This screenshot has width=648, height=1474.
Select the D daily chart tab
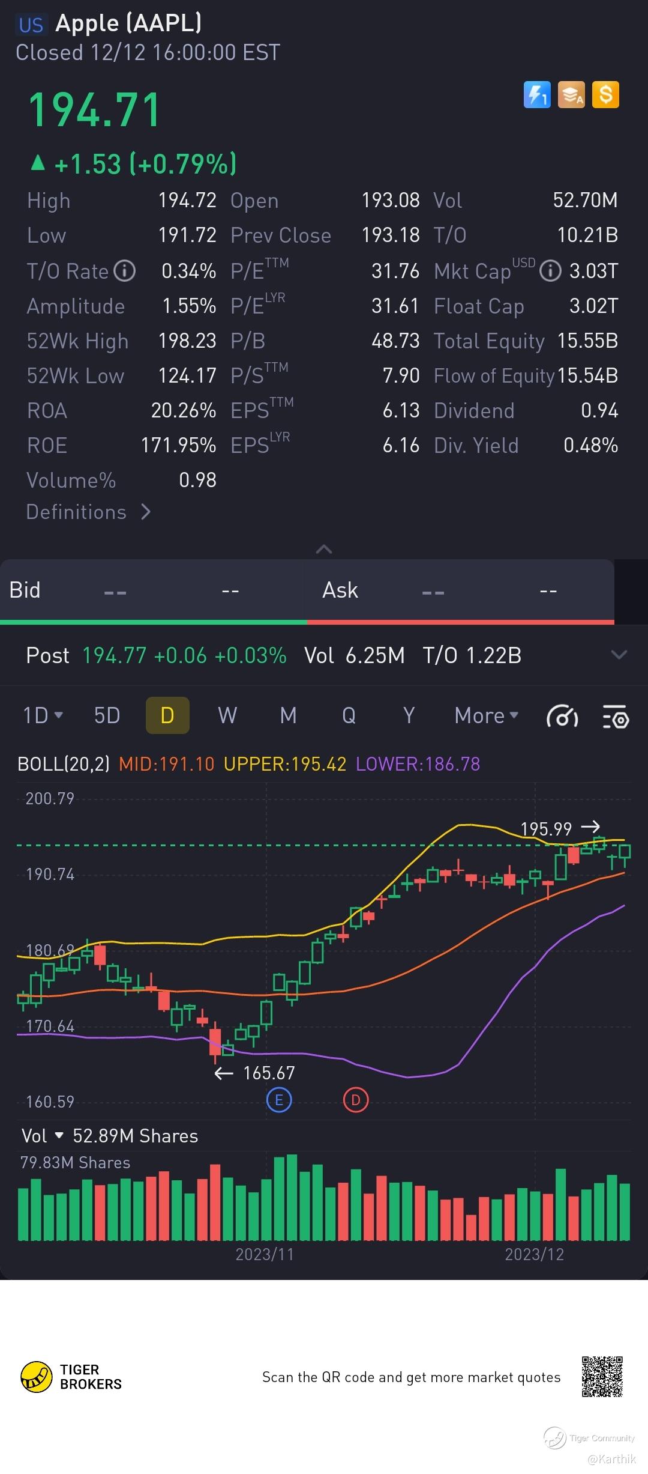click(167, 715)
